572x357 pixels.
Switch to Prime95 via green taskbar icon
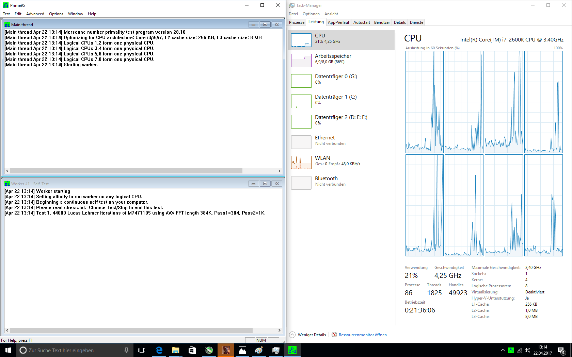(292, 350)
